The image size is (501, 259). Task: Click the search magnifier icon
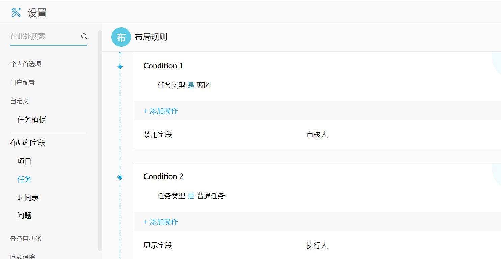click(x=84, y=36)
